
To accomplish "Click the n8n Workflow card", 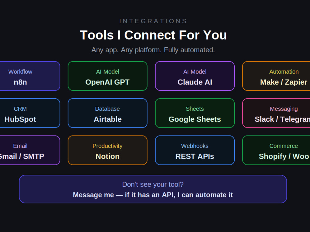I will pyautogui.click(x=30, y=76).
